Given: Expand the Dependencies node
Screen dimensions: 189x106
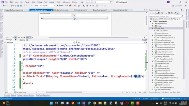Looking at the screenshot, I should click(153, 24).
